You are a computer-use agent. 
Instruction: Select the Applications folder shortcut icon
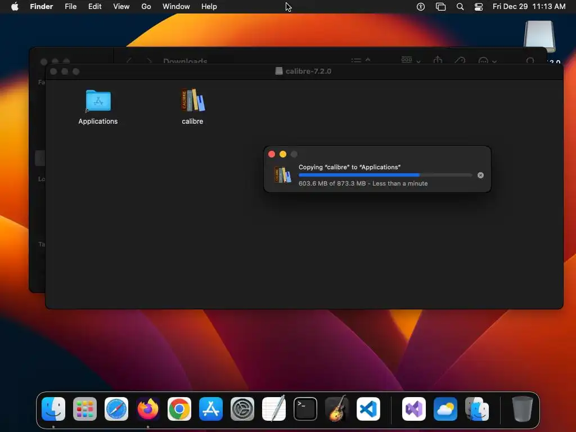98,100
